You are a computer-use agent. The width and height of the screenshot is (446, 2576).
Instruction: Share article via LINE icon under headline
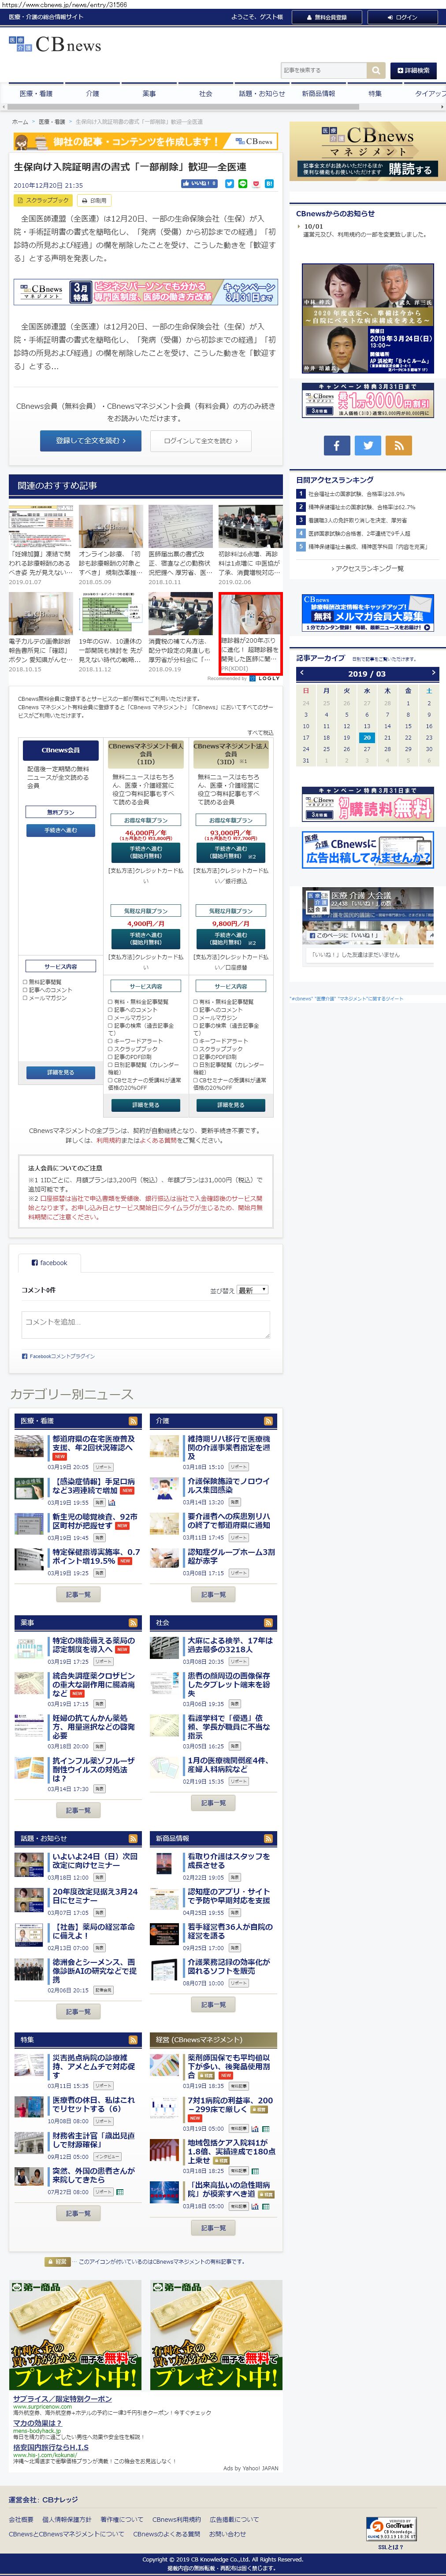tap(242, 184)
